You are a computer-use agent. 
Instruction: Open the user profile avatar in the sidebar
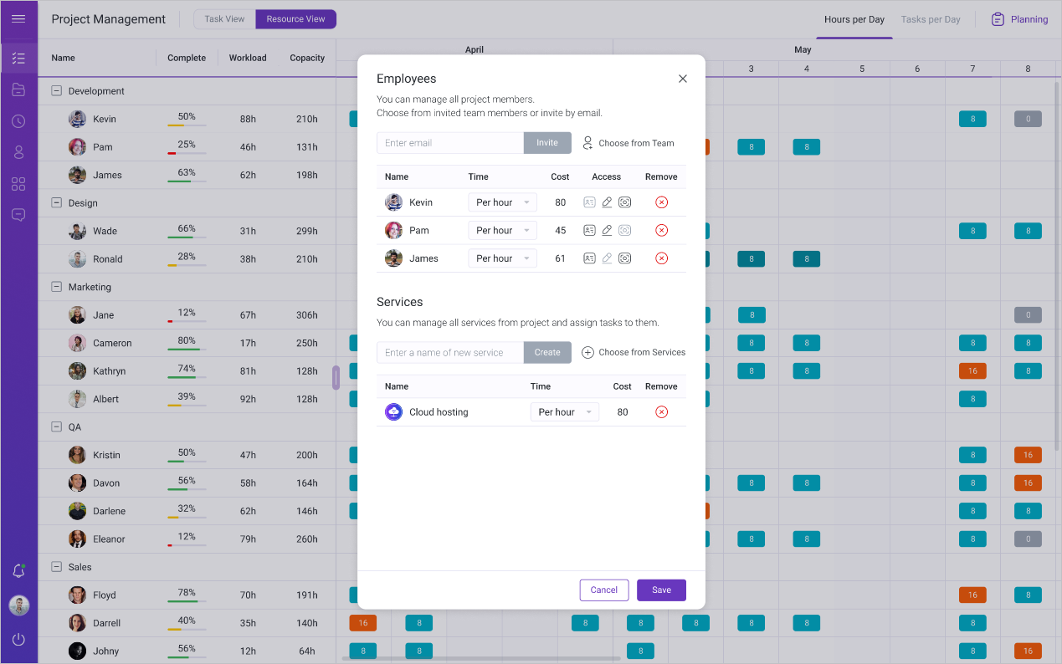coord(18,605)
